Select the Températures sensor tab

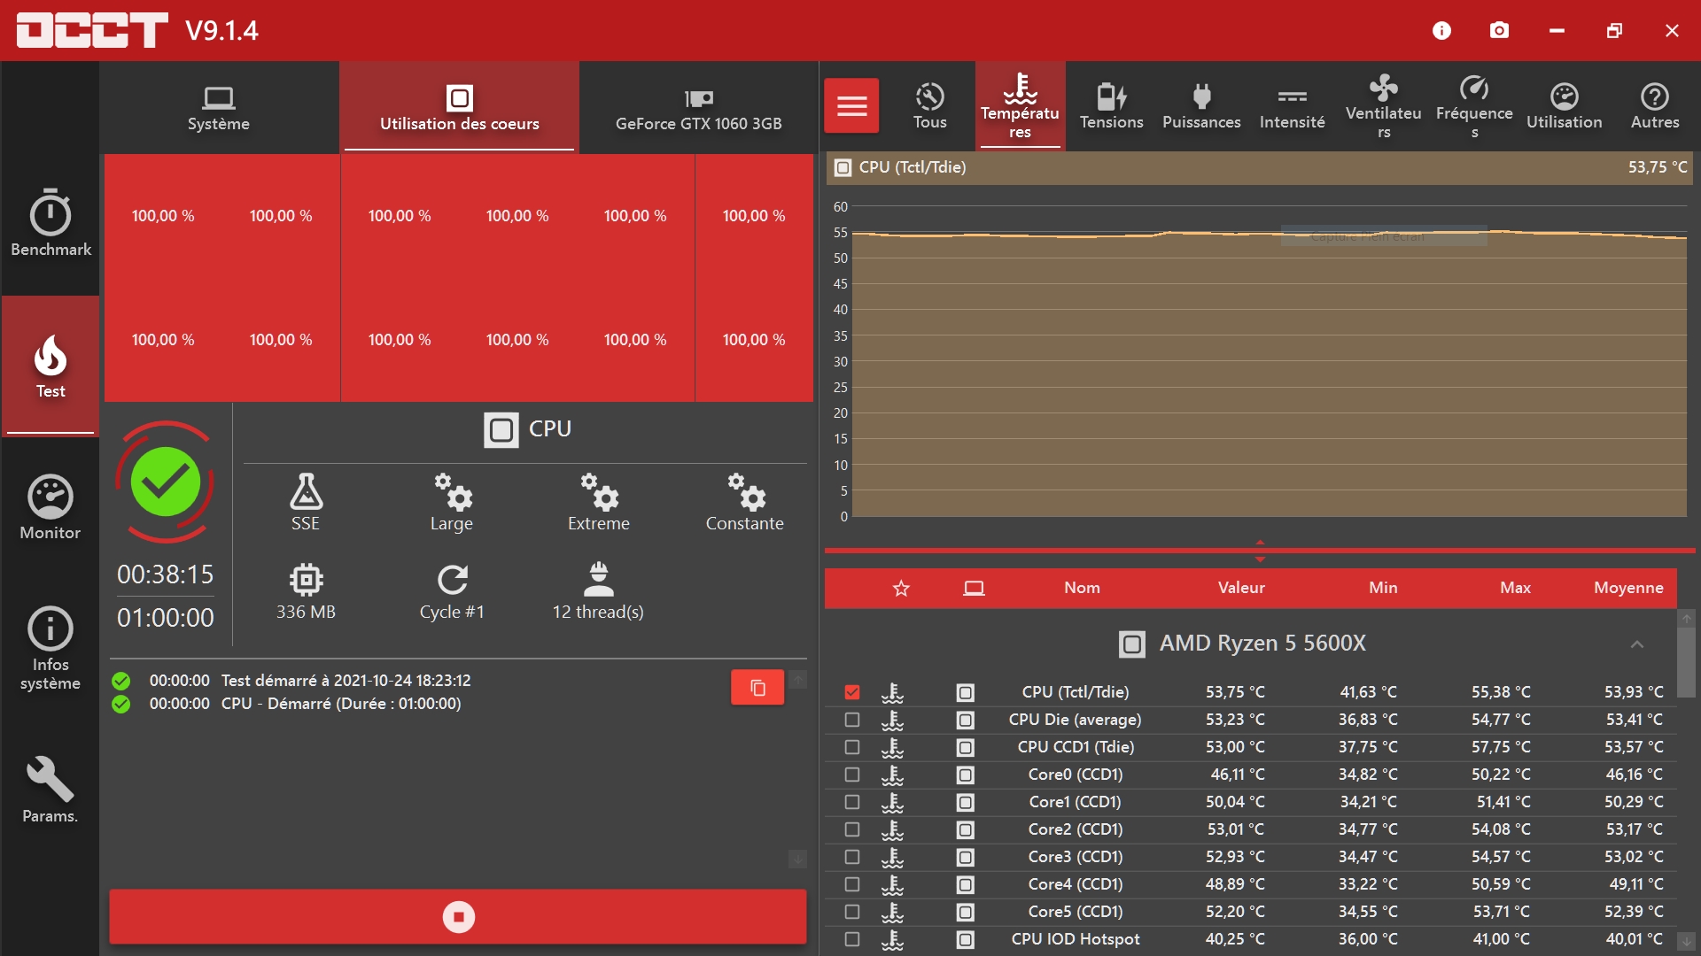pos(1020,106)
